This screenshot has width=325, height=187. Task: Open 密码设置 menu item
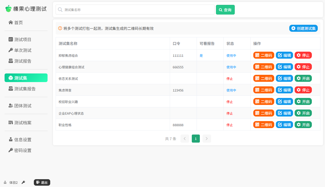coord(26,150)
